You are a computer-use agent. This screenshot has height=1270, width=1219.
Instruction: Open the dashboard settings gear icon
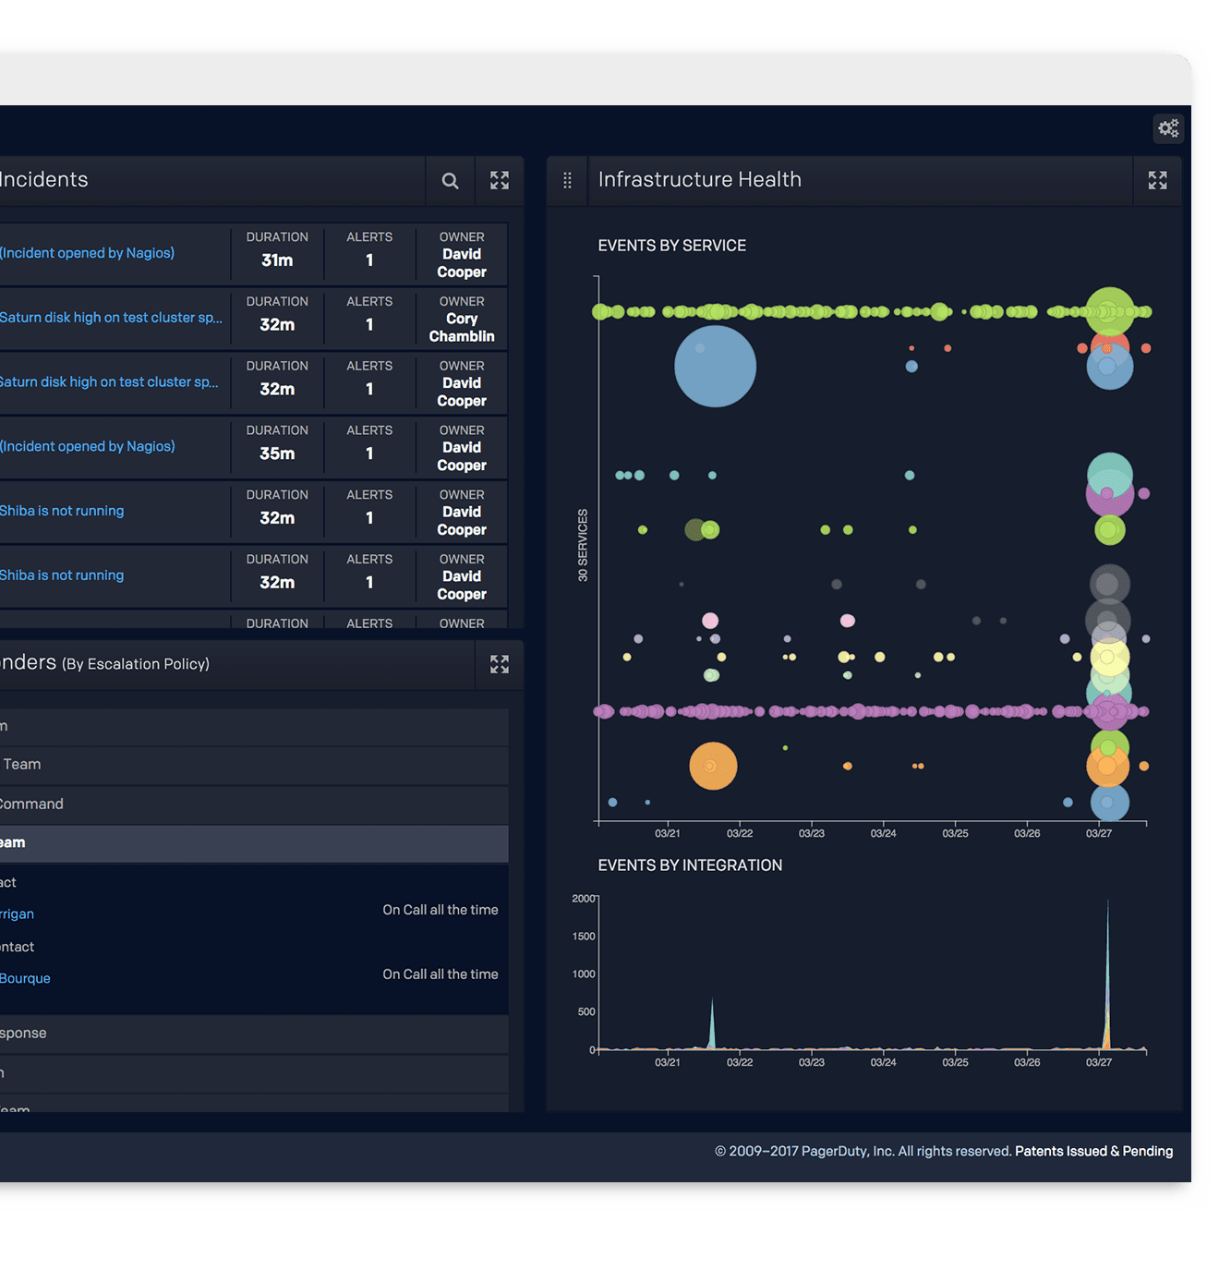click(1168, 128)
